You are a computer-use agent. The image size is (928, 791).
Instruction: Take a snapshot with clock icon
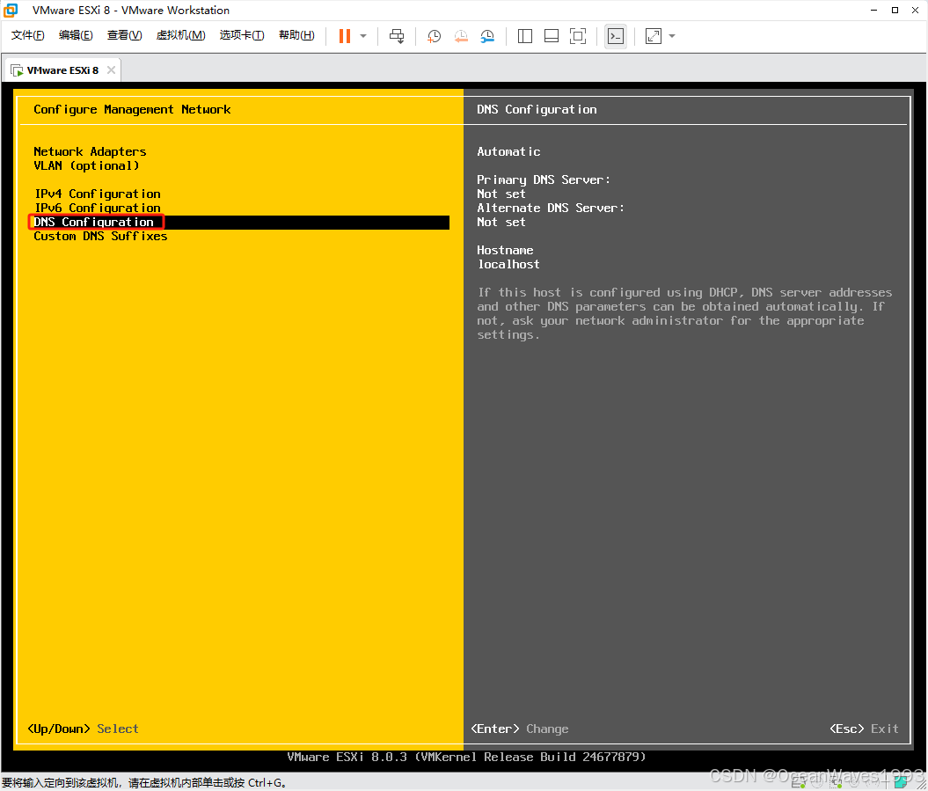(434, 36)
